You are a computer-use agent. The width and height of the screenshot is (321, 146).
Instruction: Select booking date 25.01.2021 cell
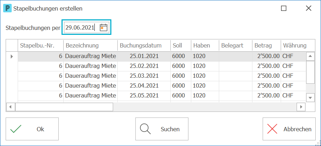click(144, 56)
